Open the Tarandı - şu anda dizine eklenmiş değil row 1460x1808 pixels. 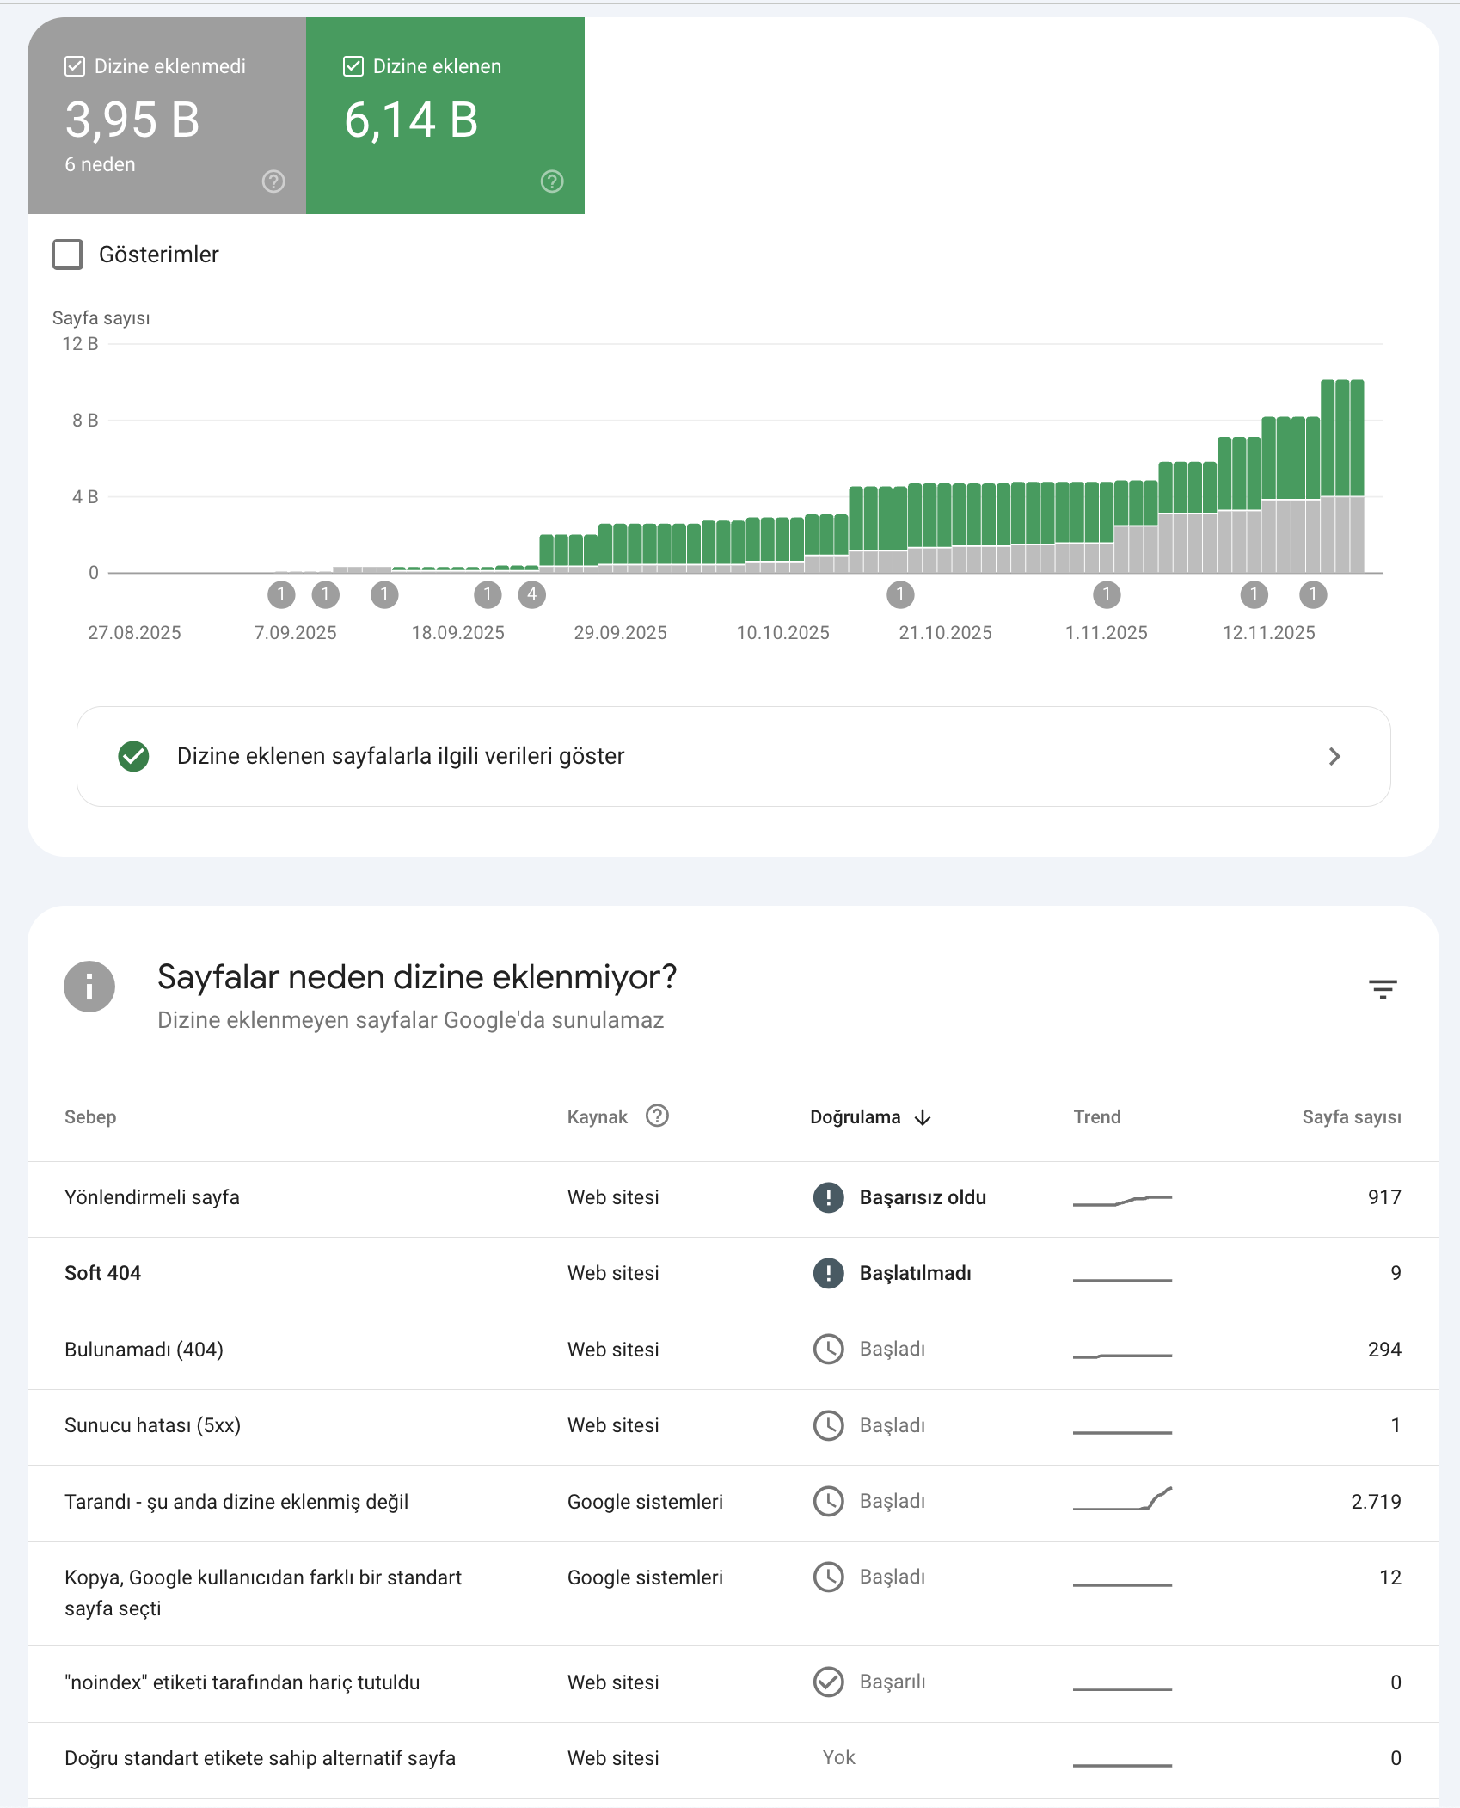[x=733, y=1502]
